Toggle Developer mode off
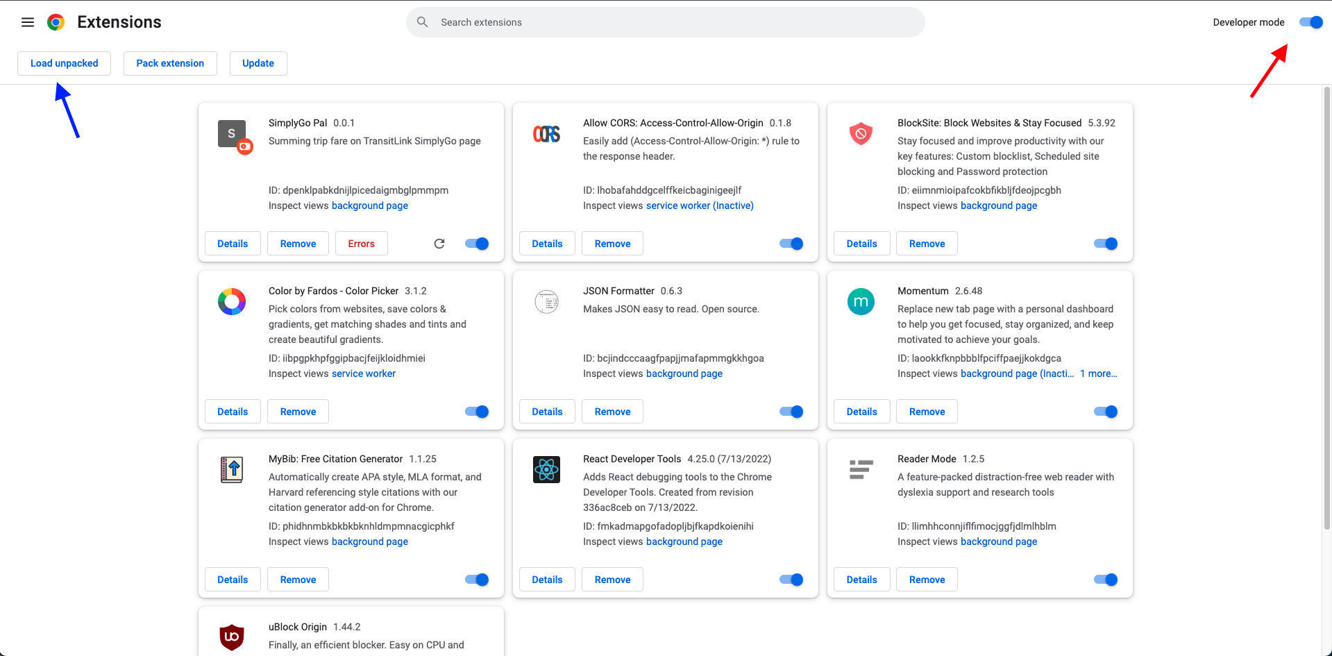 [1311, 22]
